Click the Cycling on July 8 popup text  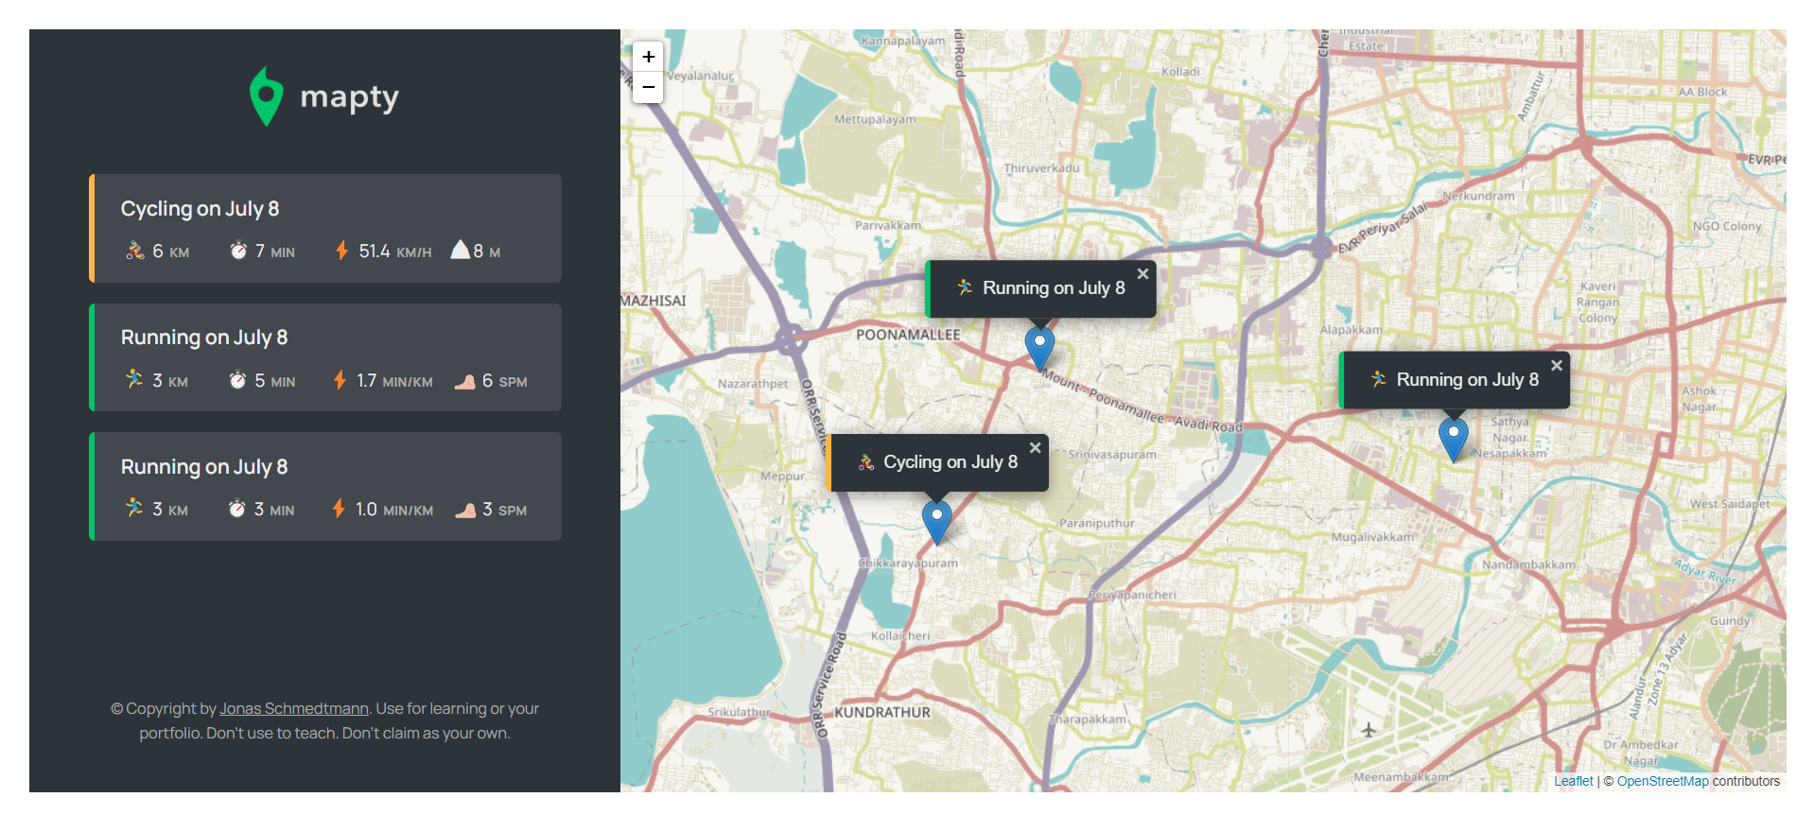pos(950,462)
